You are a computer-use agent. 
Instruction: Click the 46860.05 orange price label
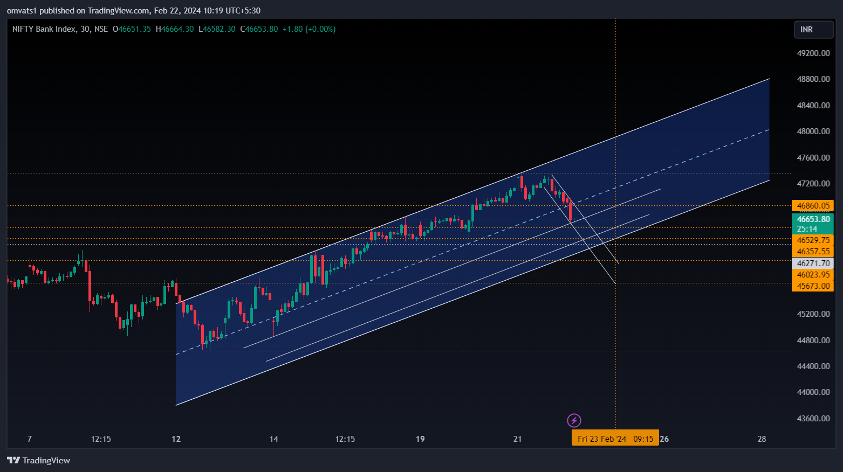[813, 206]
